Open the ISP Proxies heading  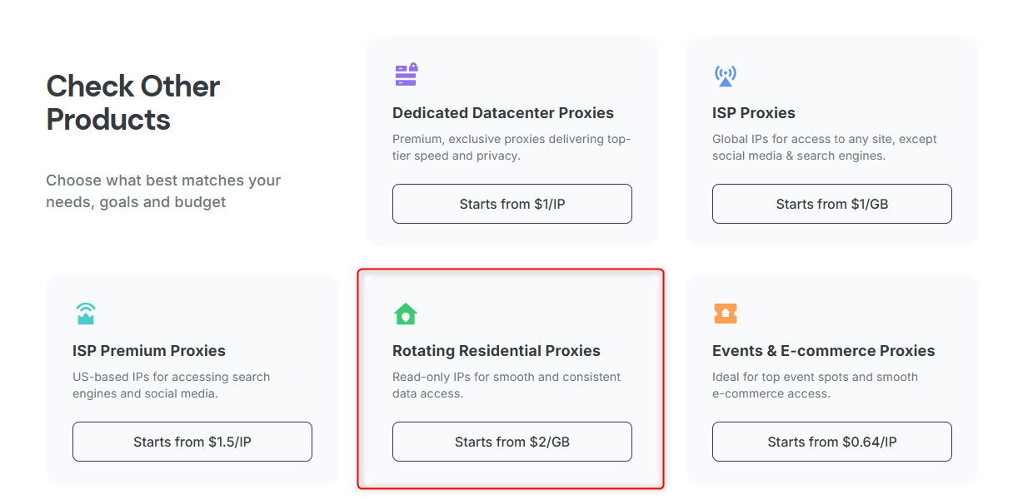pyautogui.click(x=753, y=113)
